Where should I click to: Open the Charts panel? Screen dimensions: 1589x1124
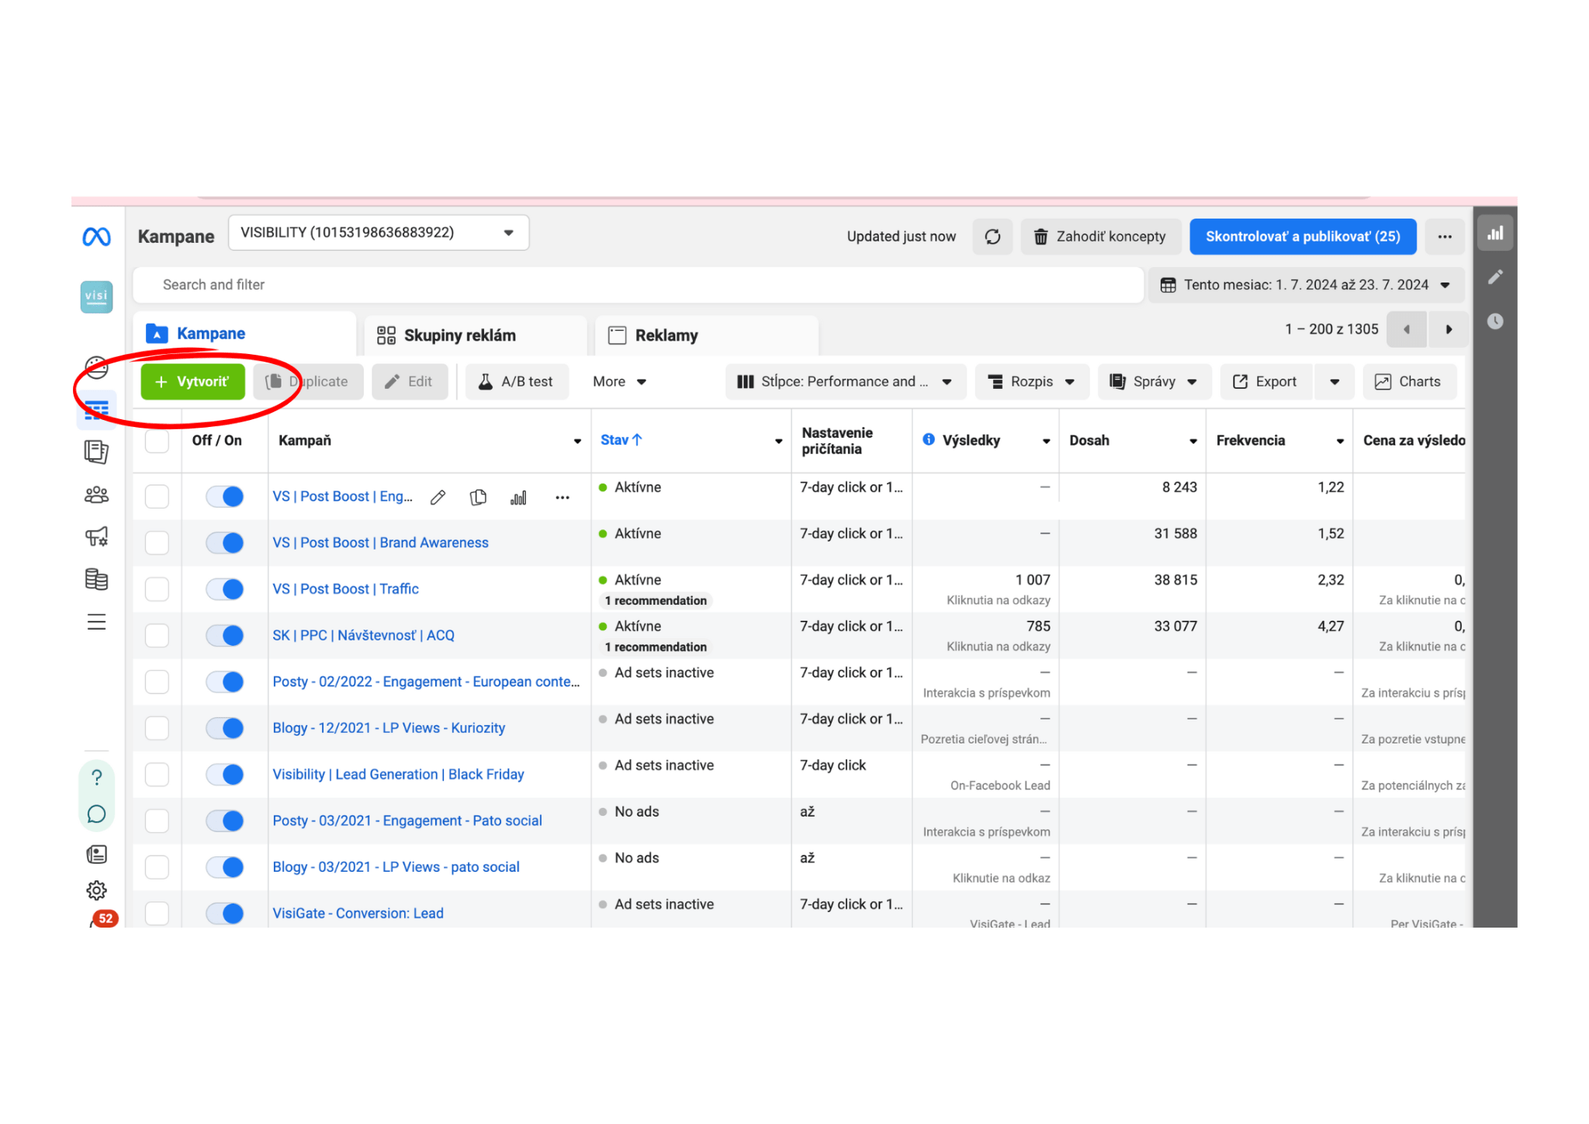(1408, 382)
